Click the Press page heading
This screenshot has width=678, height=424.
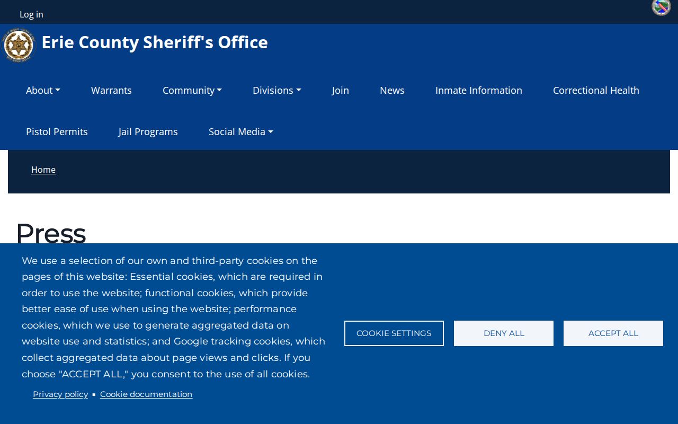(x=51, y=233)
